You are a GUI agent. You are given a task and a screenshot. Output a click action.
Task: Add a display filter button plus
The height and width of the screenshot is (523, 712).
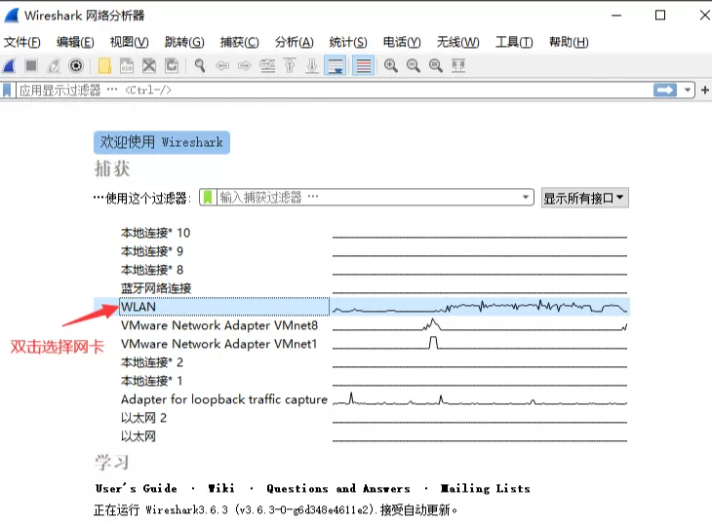click(x=705, y=91)
